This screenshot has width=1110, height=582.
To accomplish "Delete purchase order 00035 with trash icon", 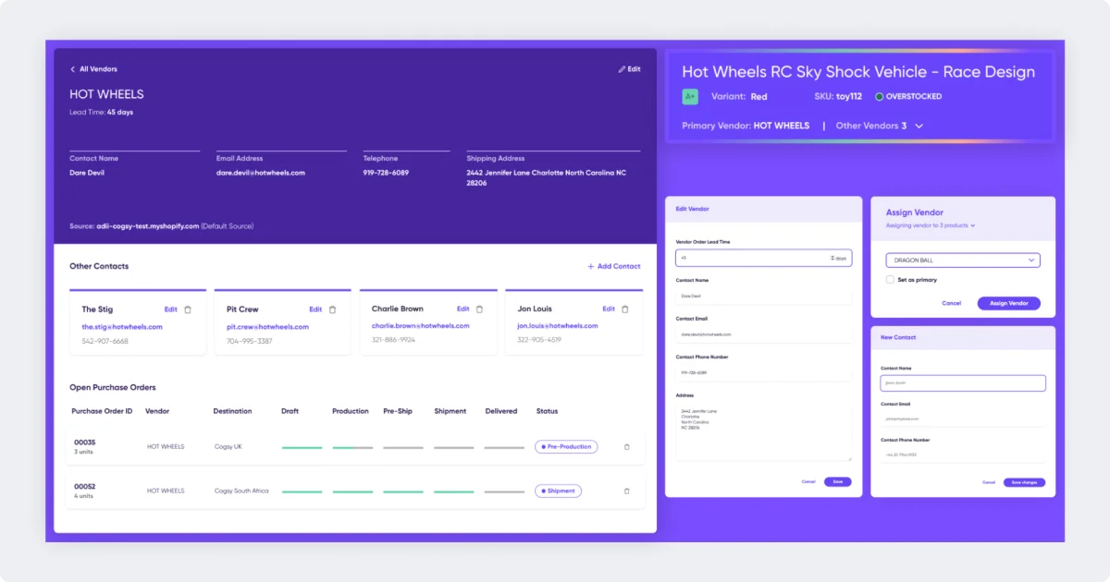I will coord(626,447).
